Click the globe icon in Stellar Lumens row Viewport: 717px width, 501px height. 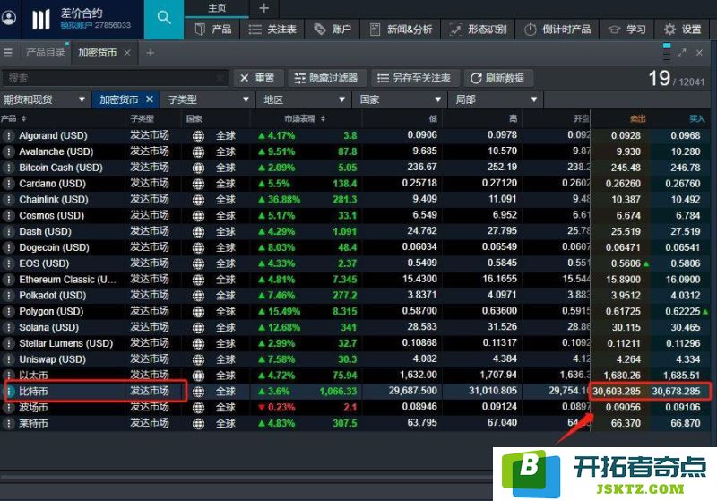click(x=198, y=344)
